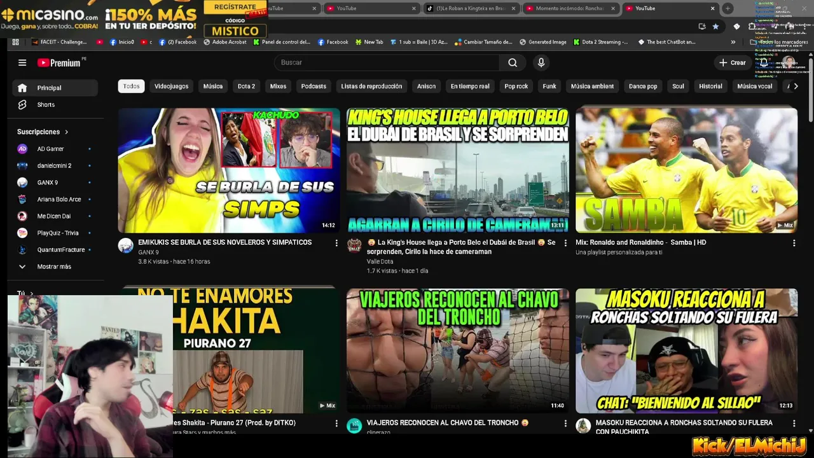
Task: Click Valle Dota channel name text
Action: pos(380,261)
